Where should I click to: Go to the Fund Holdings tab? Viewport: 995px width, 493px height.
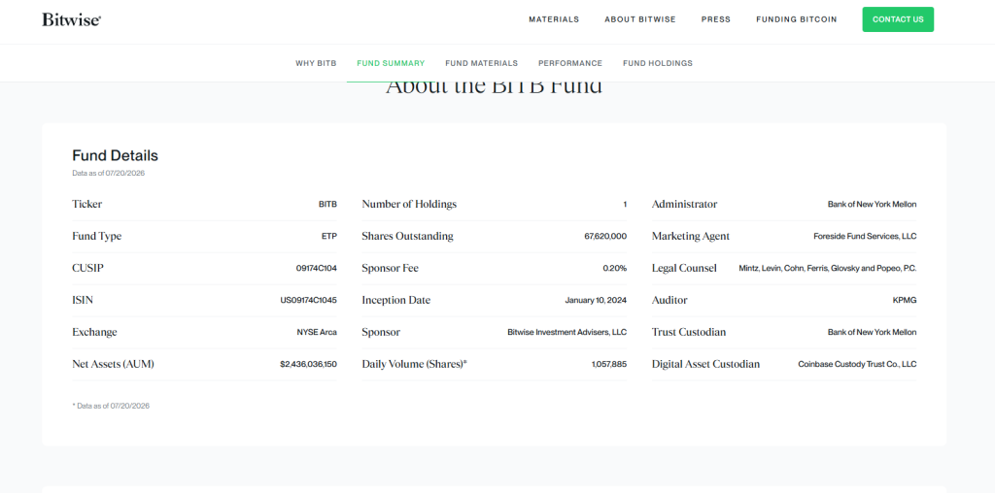[658, 63]
